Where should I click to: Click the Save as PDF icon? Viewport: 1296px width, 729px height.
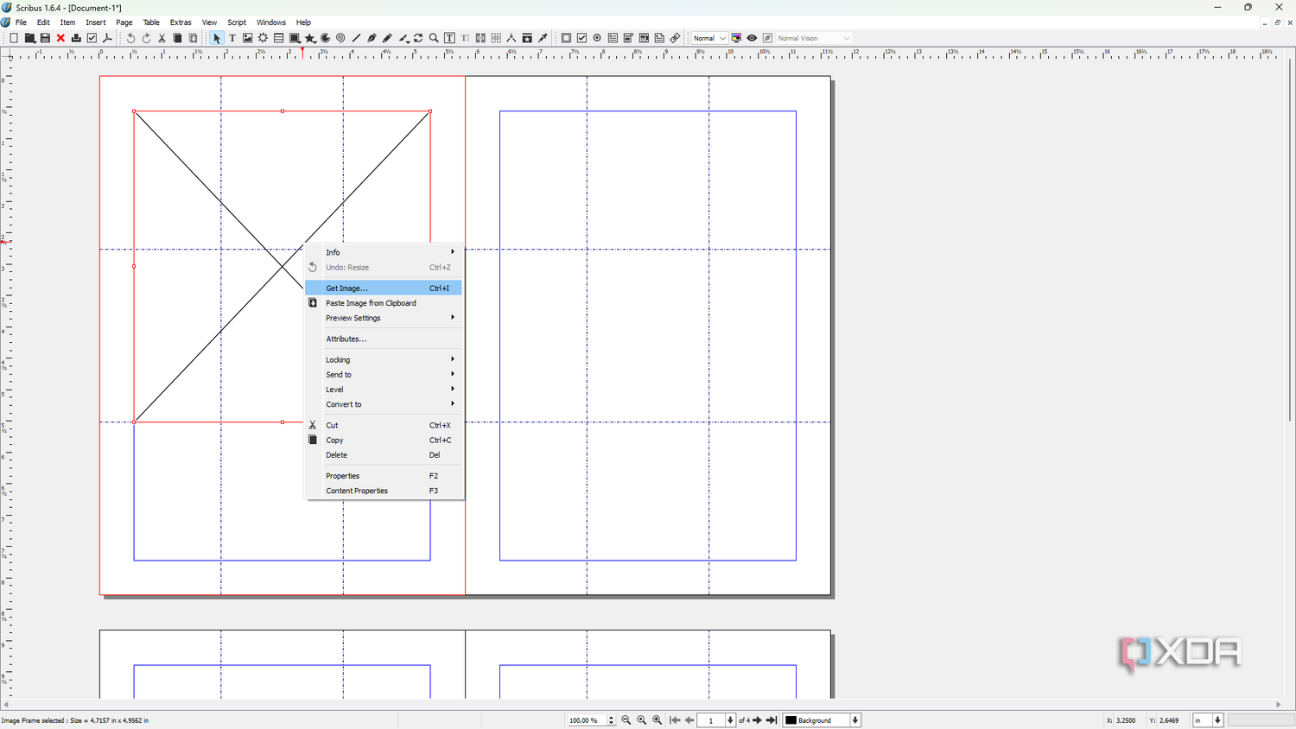(x=108, y=38)
